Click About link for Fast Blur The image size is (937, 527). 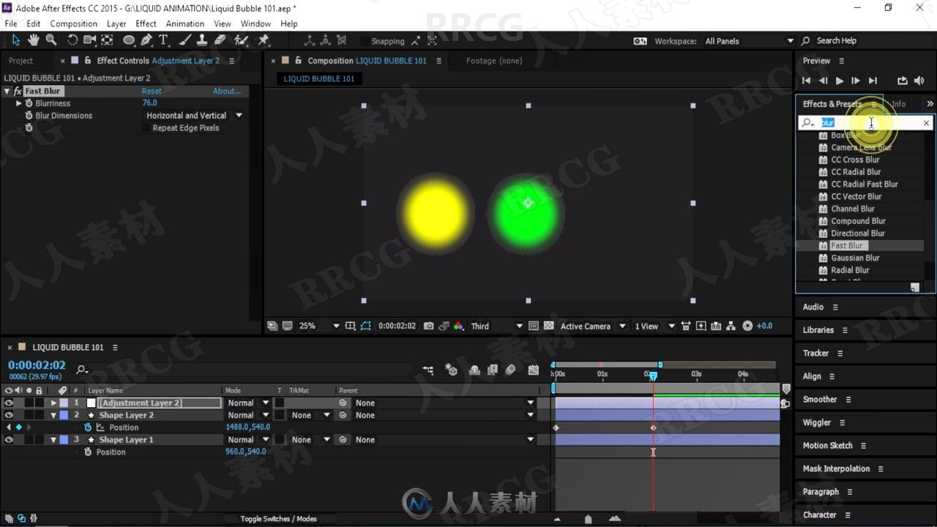(x=227, y=91)
